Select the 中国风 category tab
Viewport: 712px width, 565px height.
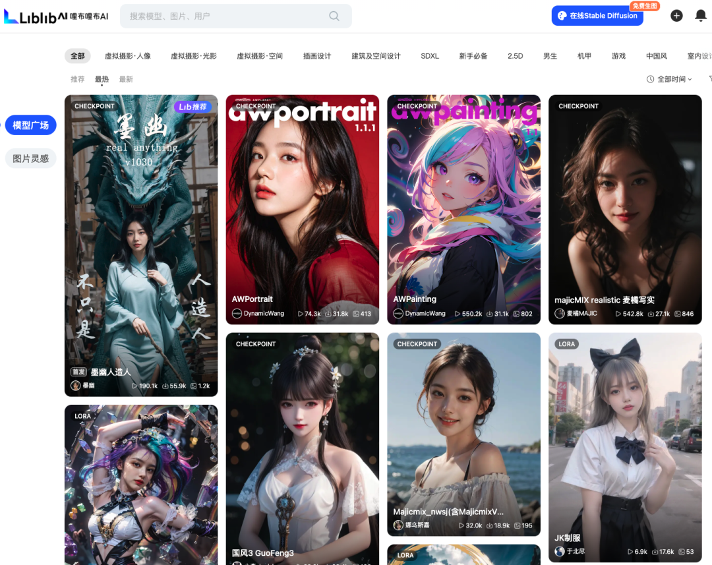coord(656,56)
